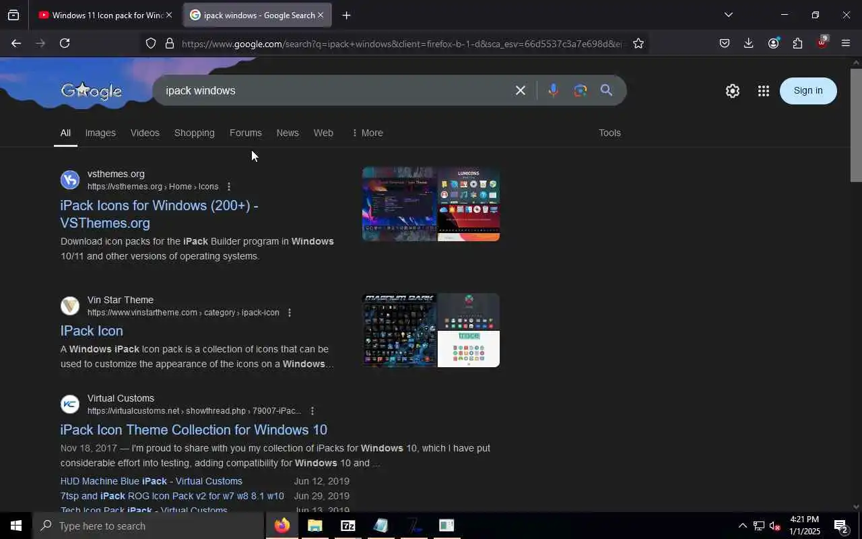Open Google quick settings gear
The width and height of the screenshot is (862, 539).
click(733, 91)
